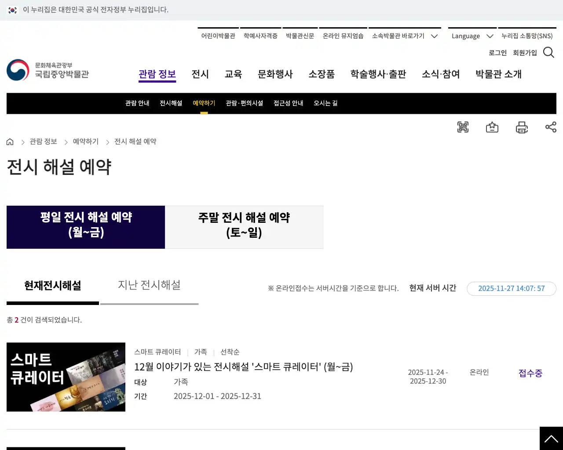
Task: Open the 전시 menu
Action: click(x=200, y=74)
